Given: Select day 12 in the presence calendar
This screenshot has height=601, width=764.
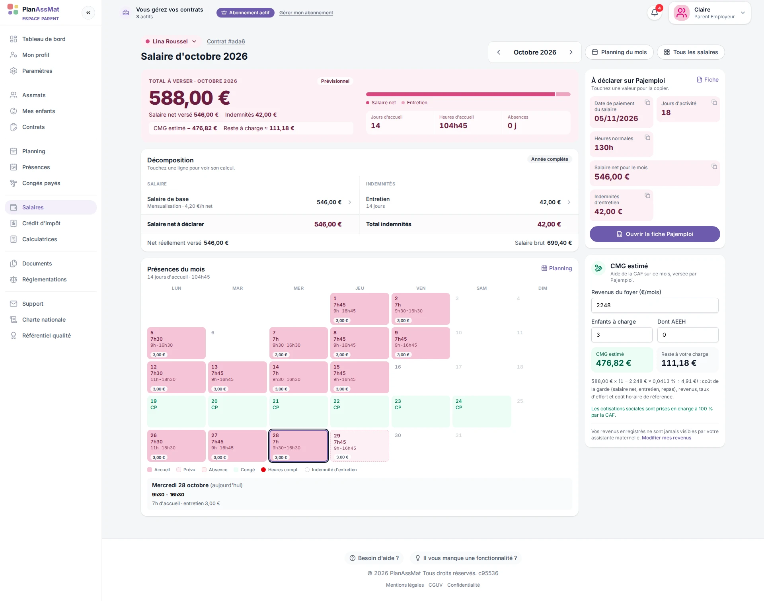Looking at the screenshot, I should tap(176, 377).
